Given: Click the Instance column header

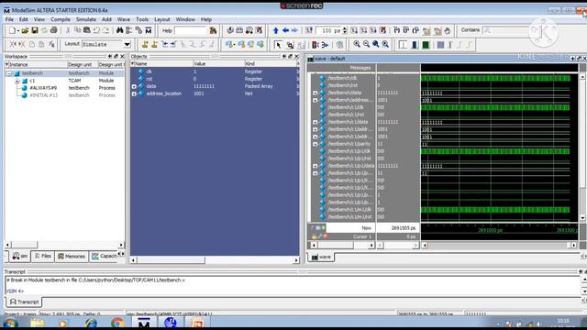Looking at the screenshot, I should [36, 65].
